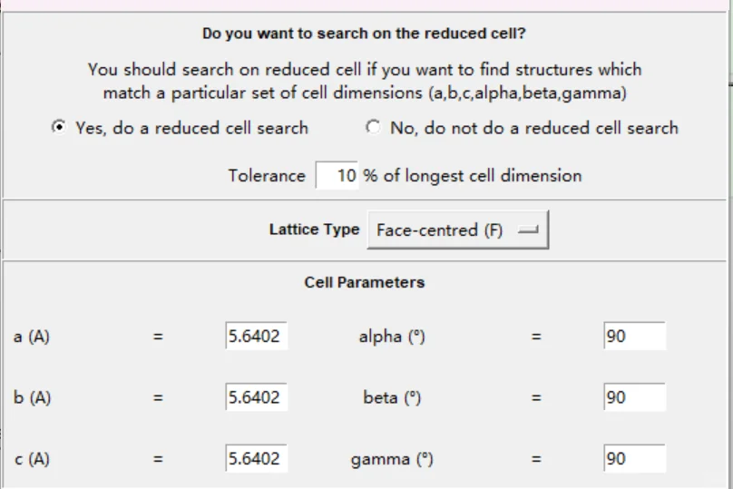The width and height of the screenshot is (733, 489).
Task: Click the Tolerance percentage input field
Action: click(x=337, y=175)
